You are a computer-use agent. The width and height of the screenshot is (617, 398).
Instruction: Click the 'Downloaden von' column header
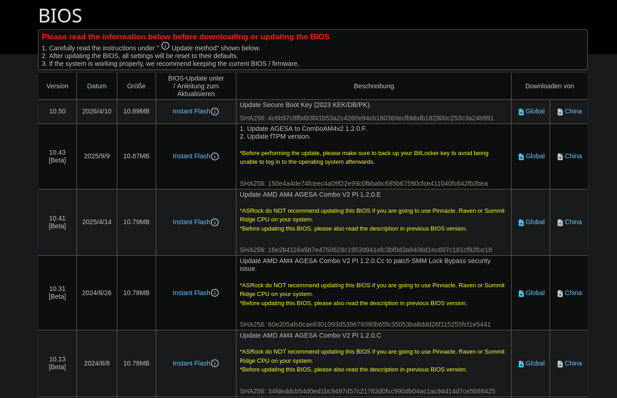click(x=550, y=86)
